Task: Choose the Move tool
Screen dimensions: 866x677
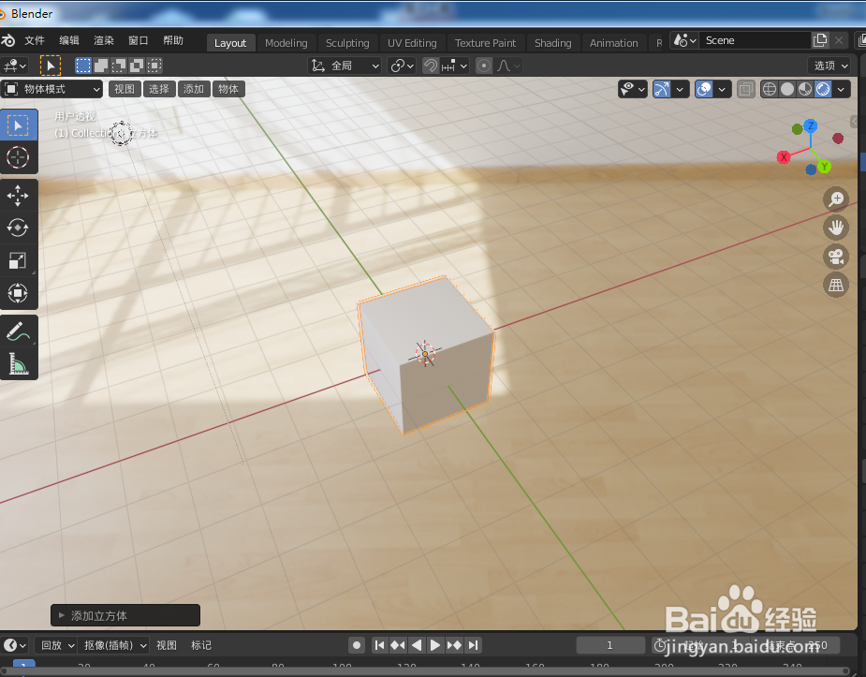Action: [x=19, y=196]
